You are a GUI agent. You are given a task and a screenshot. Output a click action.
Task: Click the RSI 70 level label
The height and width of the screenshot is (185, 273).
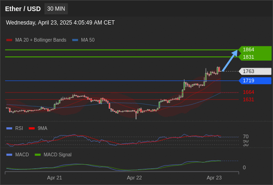coord(246,136)
